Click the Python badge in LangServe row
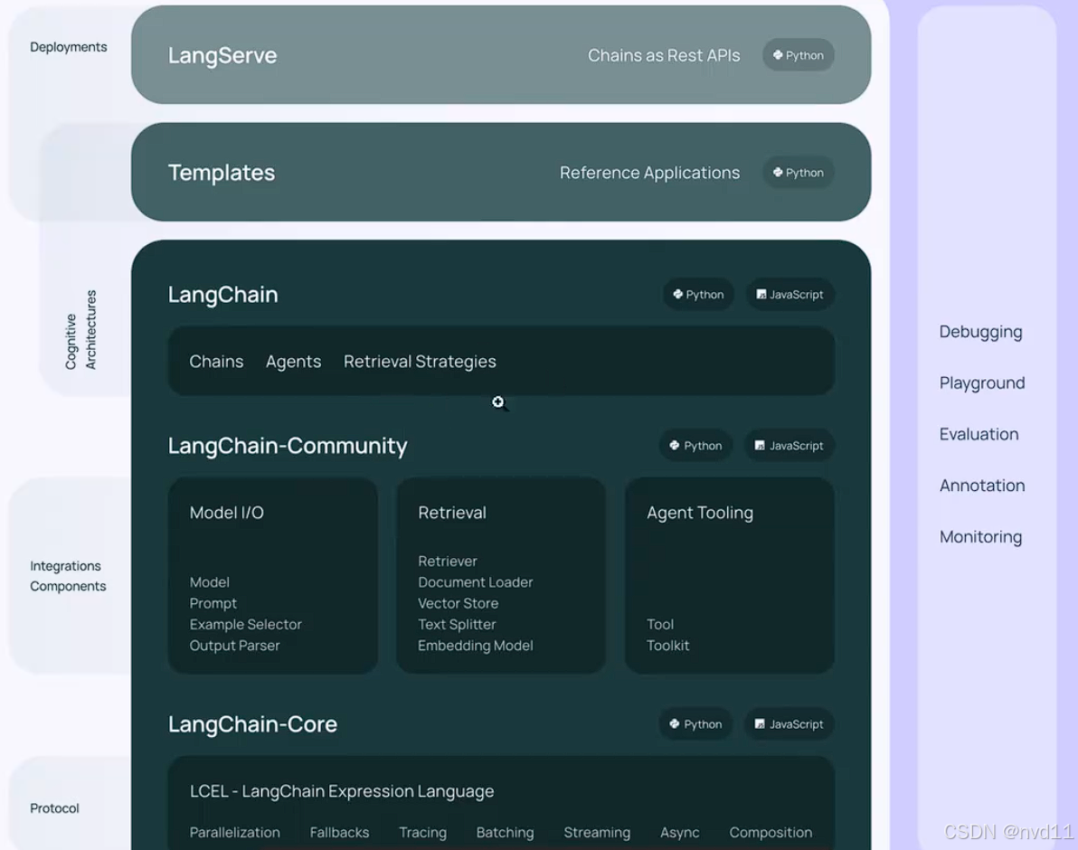The width and height of the screenshot is (1078, 850). 799,55
